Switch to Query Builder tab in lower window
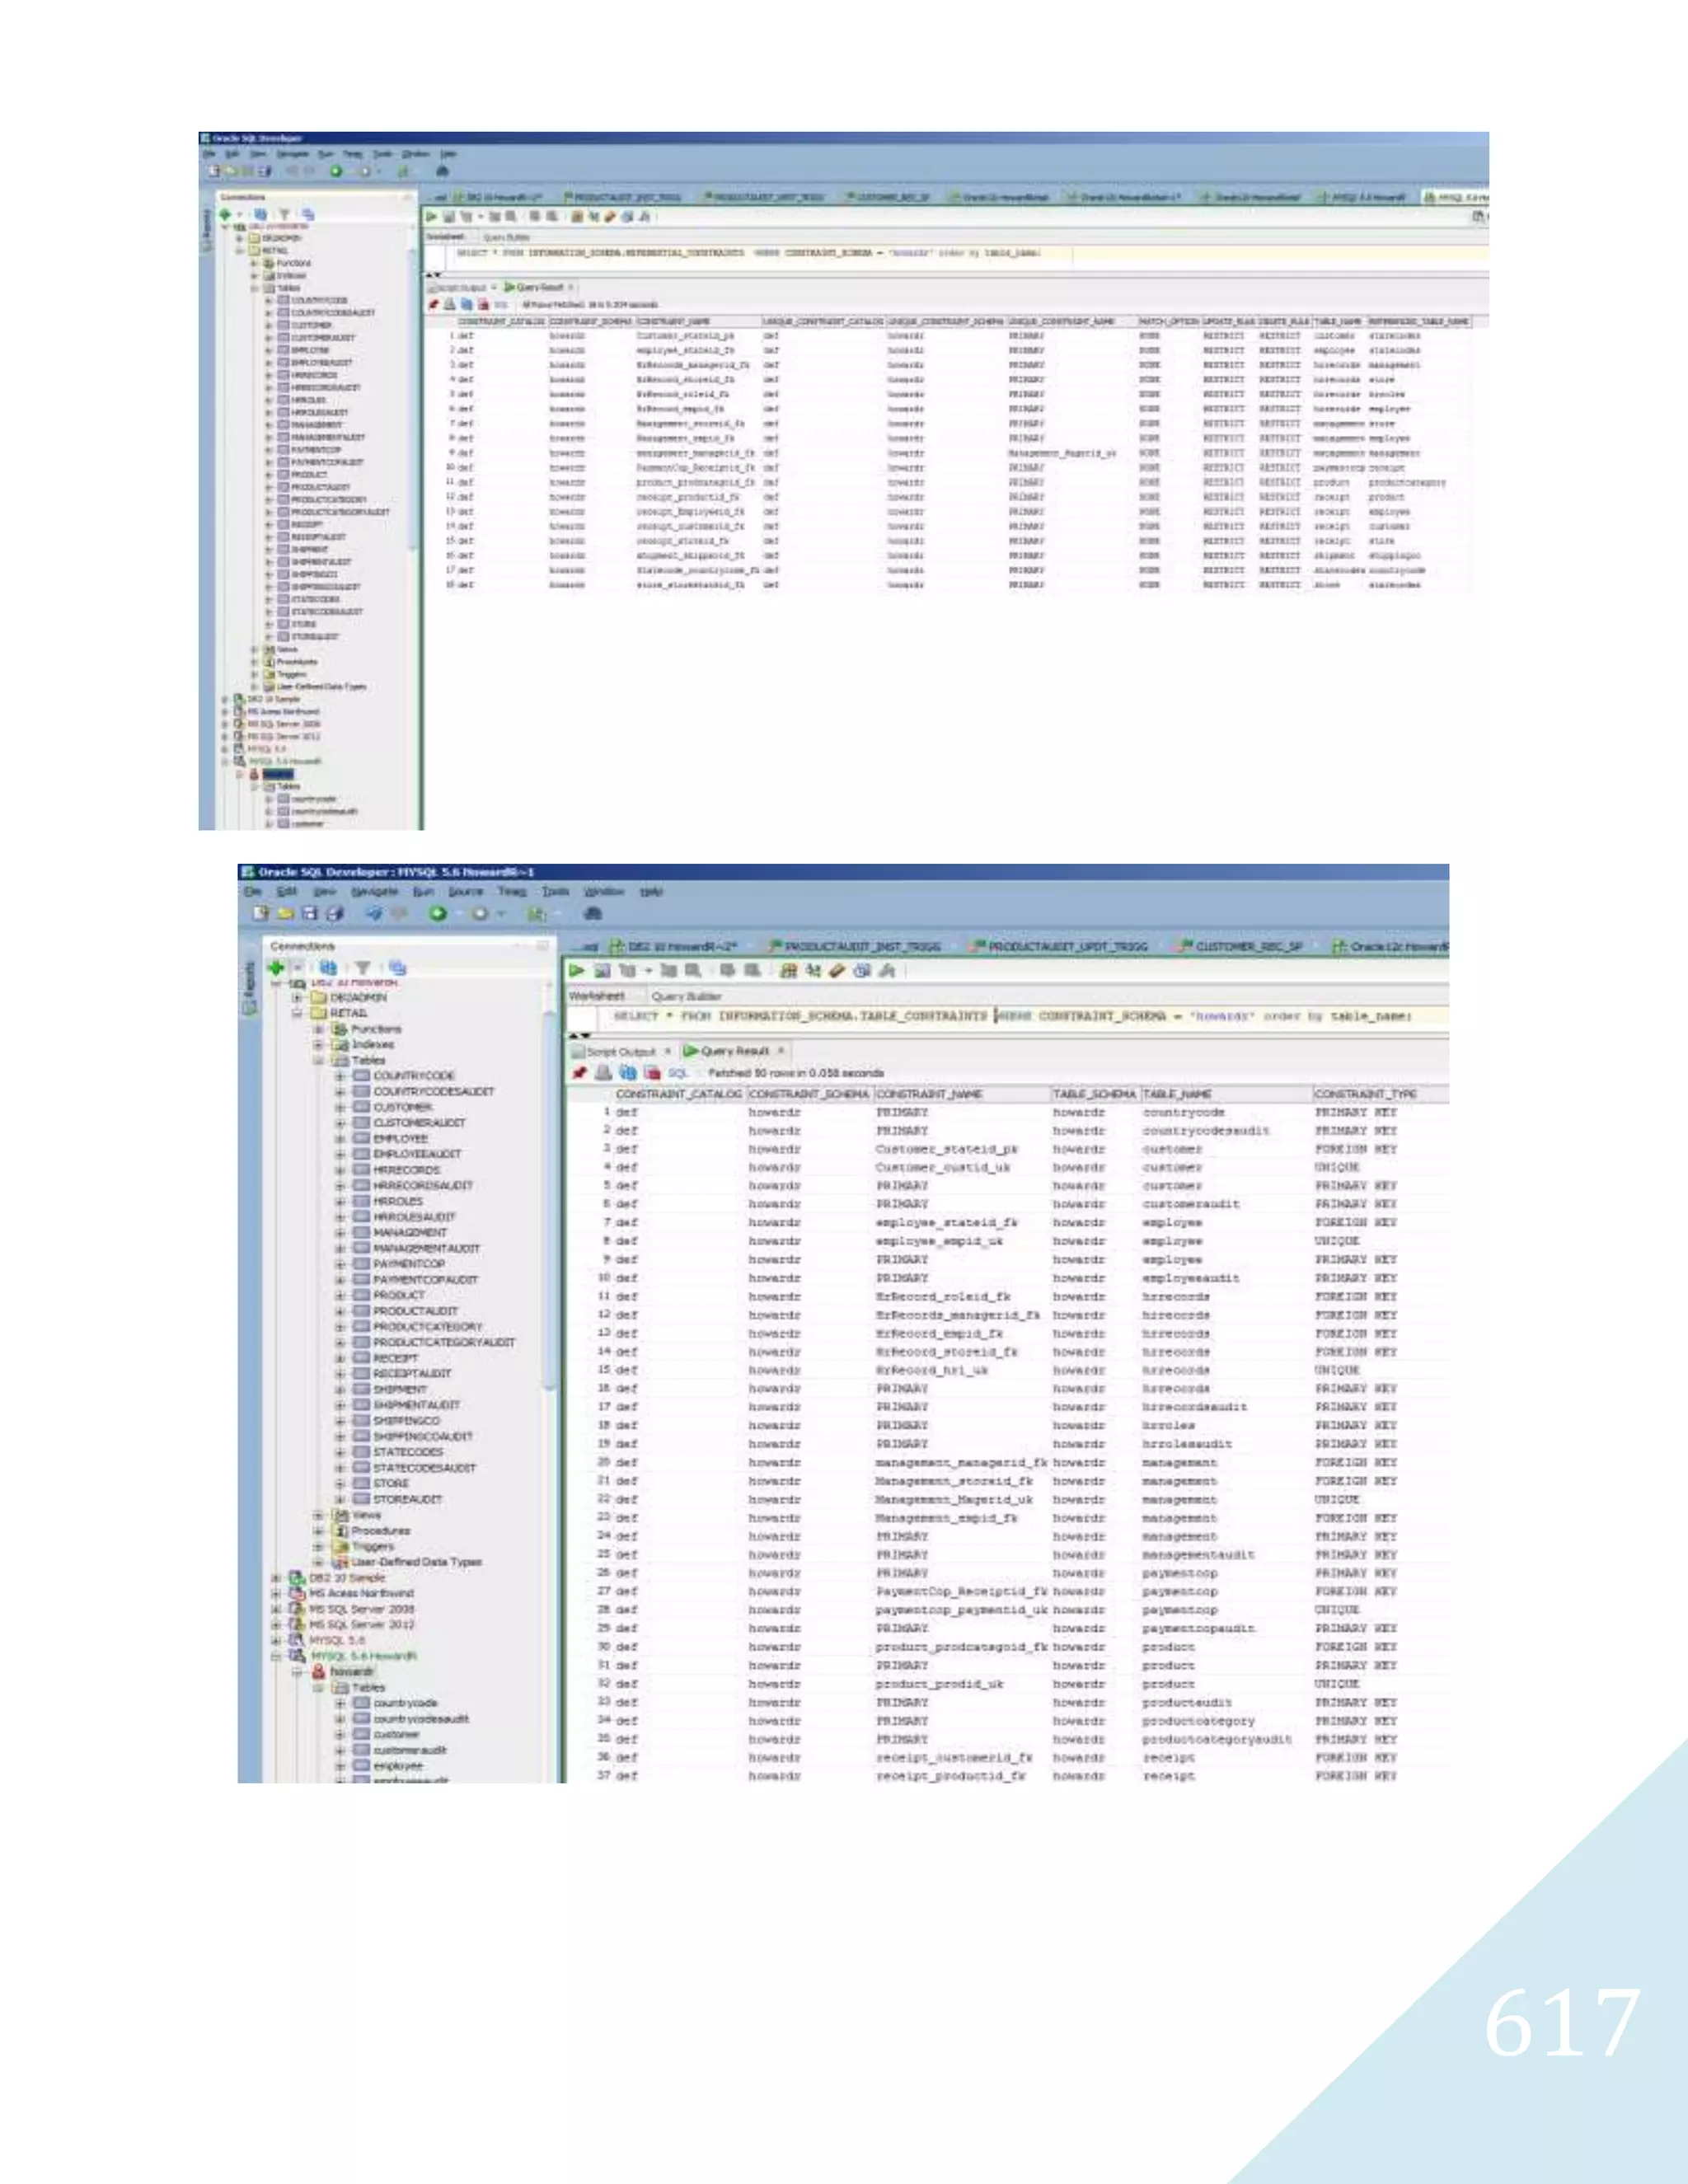The height and width of the screenshot is (2184, 1688). click(x=686, y=997)
